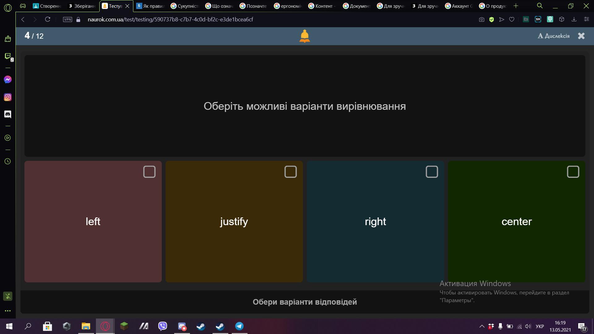Open history clock in sidebar

8,161
